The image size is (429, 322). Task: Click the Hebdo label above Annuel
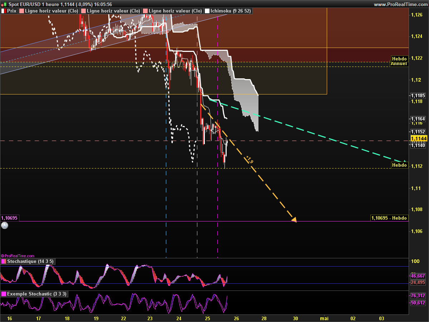coord(399,59)
